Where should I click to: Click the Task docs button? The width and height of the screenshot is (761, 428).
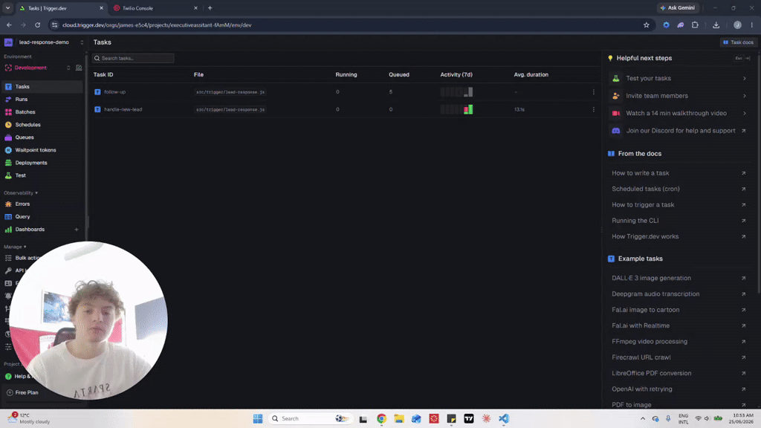click(x=738, y=42)
